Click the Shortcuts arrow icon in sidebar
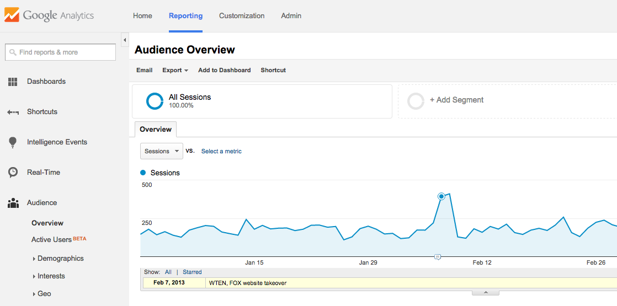The height and width of the screenshot is (306, 617). pyautogui.click(x=13, y=112)
